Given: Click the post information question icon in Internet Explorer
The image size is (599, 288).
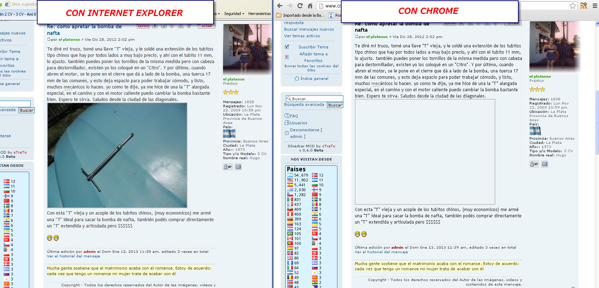Looking at the screenshot, I should tap(189, 26).
